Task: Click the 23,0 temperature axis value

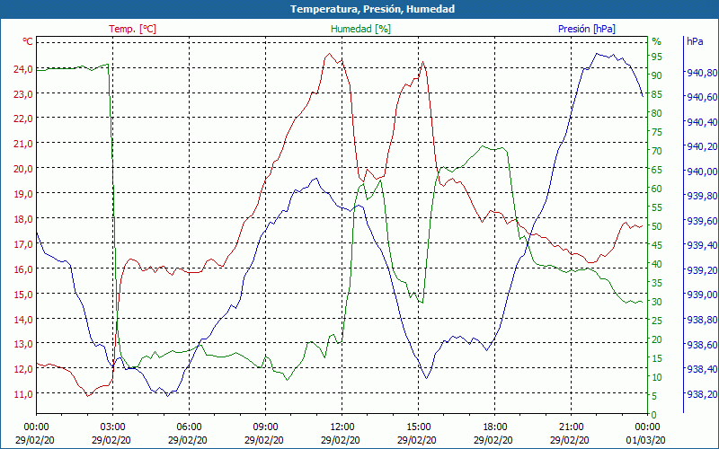Action: [x=24, y=94]
